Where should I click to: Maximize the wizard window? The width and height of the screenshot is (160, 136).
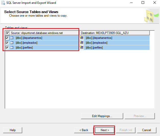(x=143, y=3)
